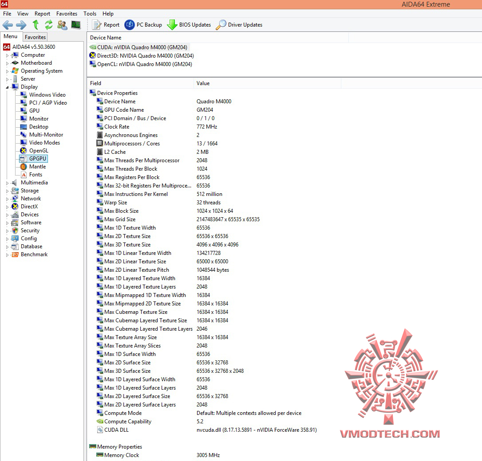Select the Memory Properties group row
Screen dimensions: 482x461
[x=115, y=446]
